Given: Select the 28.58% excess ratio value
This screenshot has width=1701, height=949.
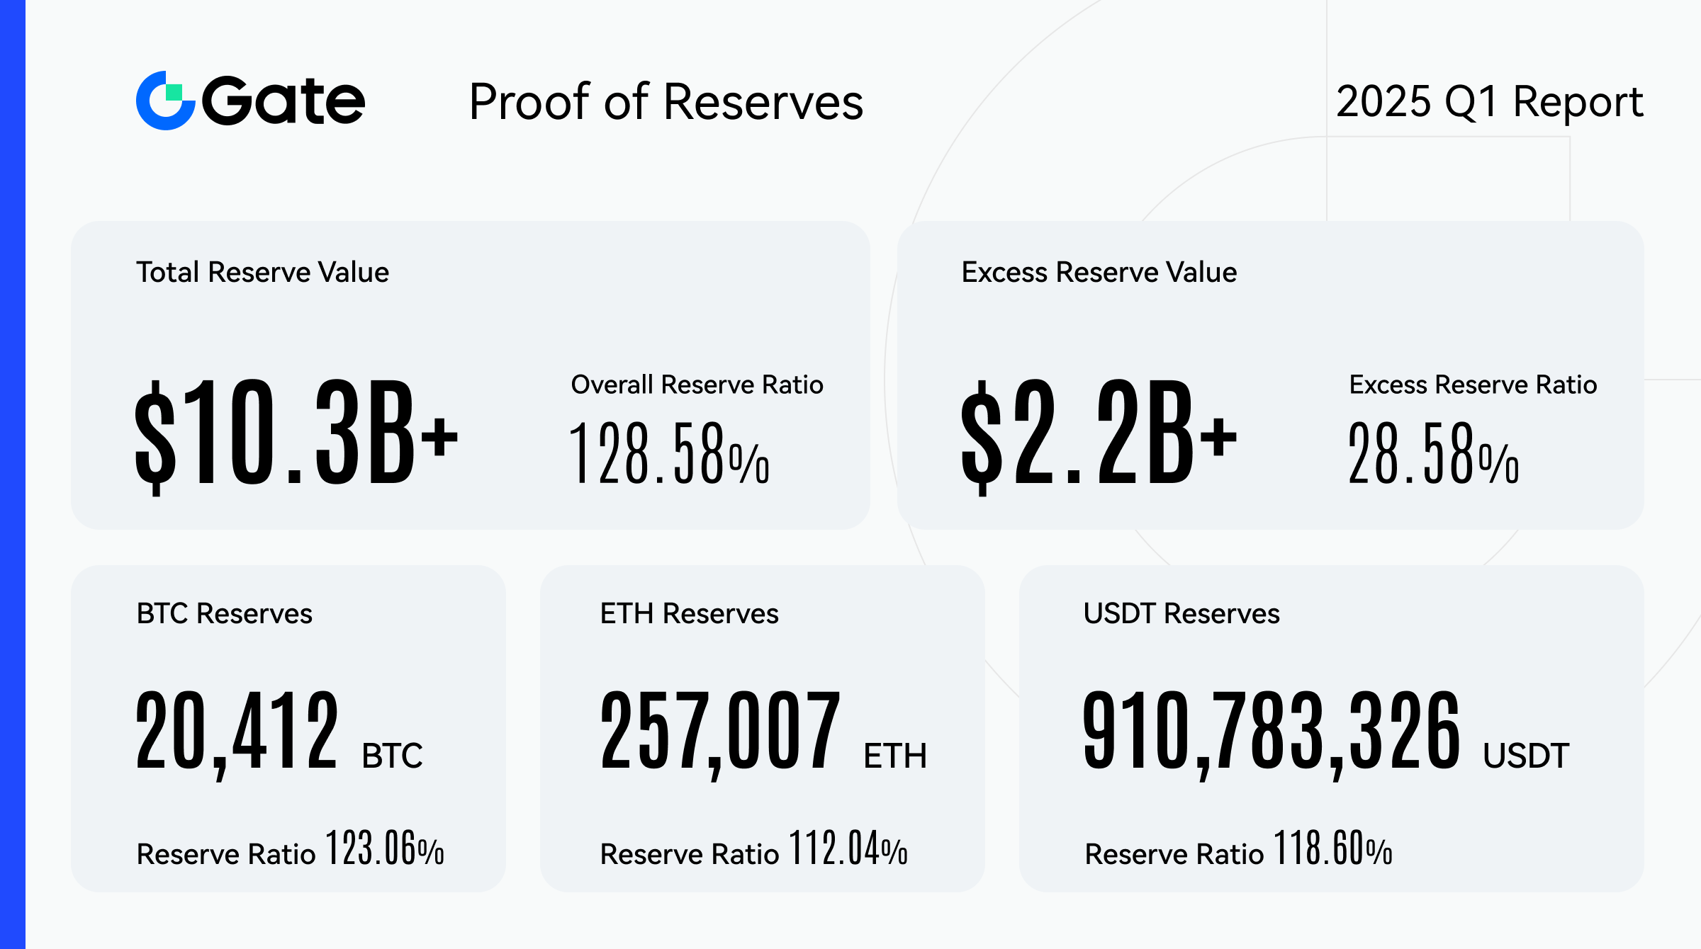Looking at the screenshot, I should [x=1433, y=453].
